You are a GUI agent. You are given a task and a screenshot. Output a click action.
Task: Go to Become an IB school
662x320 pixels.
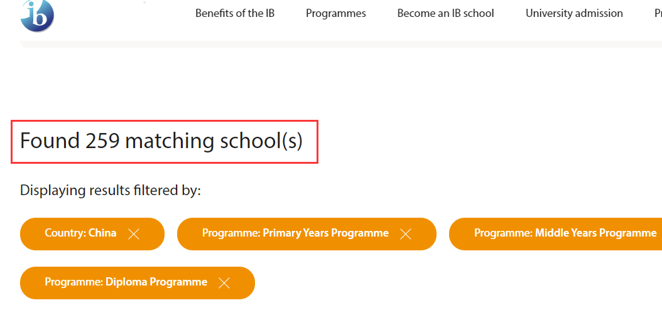445,14
